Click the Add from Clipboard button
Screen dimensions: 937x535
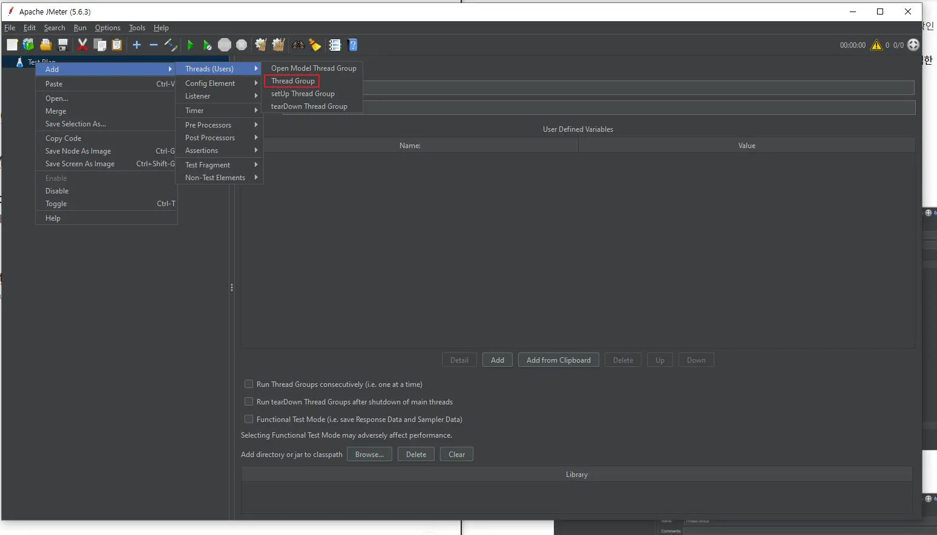(x=559, y=360)
